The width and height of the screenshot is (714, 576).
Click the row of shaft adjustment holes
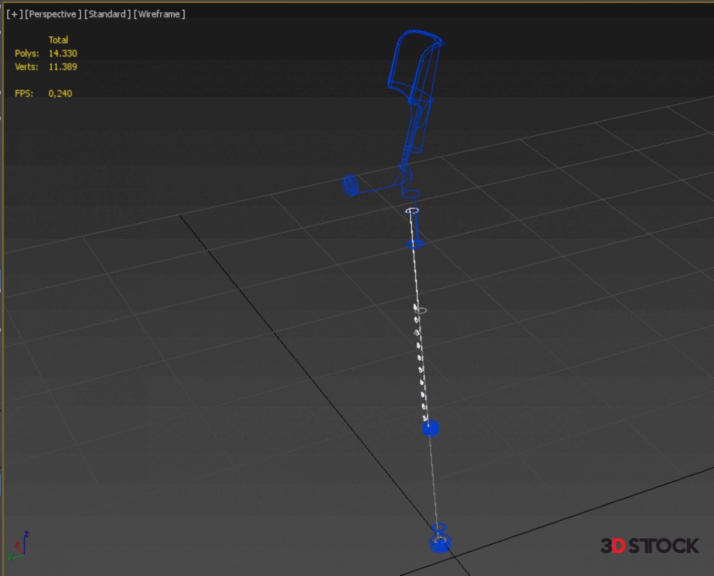(x=419, y=358)
